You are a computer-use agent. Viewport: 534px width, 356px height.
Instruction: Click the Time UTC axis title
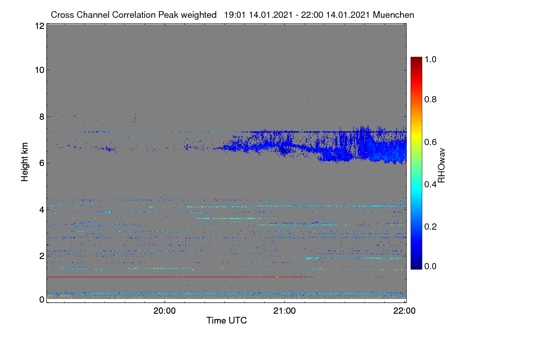[227, 320]
